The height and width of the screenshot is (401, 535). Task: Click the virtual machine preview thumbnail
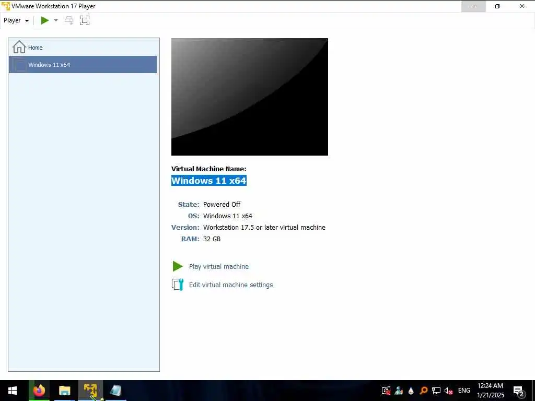pyautogui.click(x=249, y=97)
